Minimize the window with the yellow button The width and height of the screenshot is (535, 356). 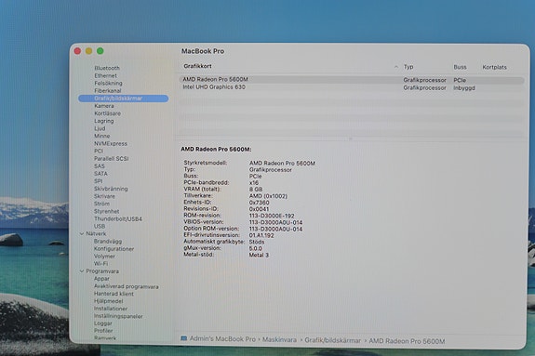(x=88, y=51)
